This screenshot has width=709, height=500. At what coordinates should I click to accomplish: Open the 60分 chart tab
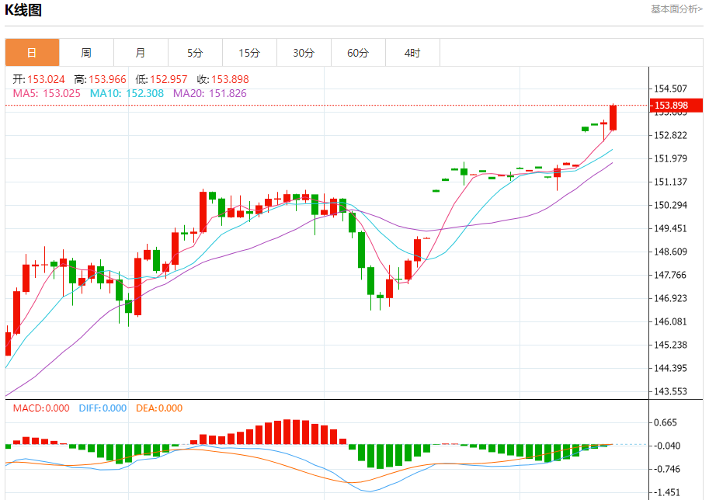pos(358,53)
